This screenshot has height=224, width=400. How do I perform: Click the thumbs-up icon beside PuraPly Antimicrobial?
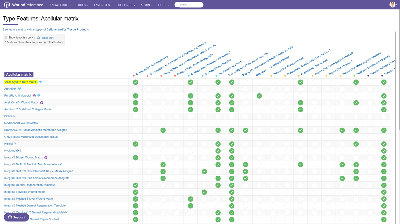(x=34, y=96)
